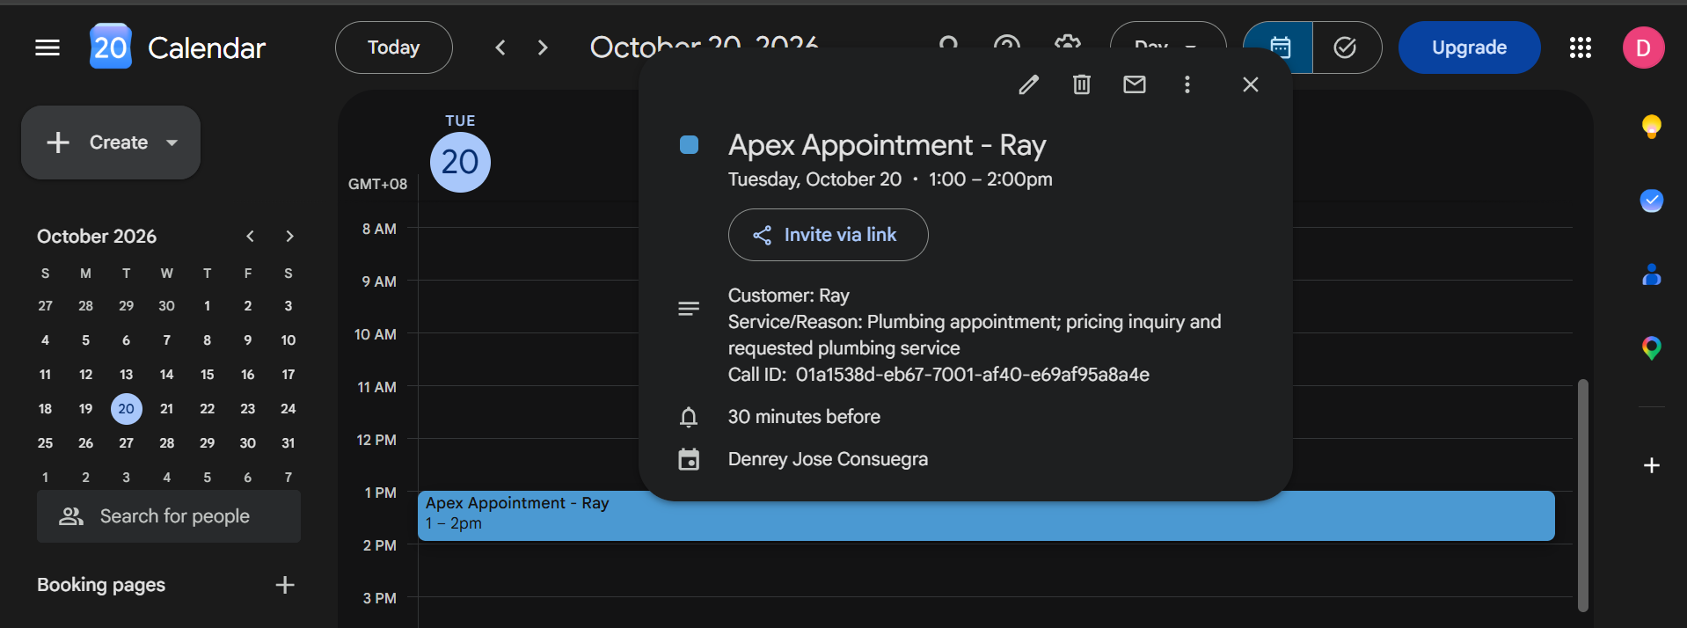This screenshot has height=628, width=1687.
Task: Click the Today button
Action: pos(394,47)
